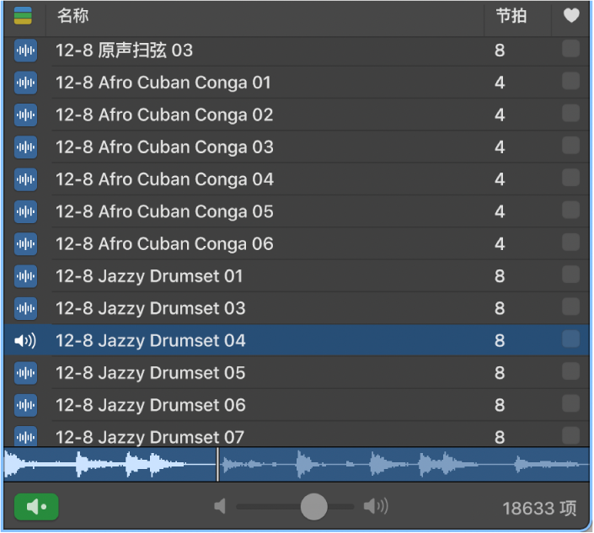Favorite the Afro Cuban Conga 01 loop
This screenshot has height=533, width=594.
tap(570, 81)
